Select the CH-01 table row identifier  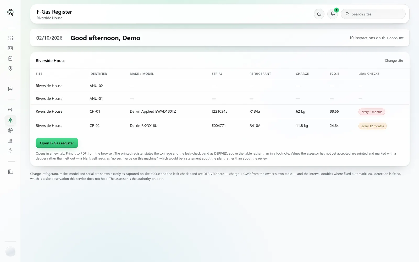pyautogui.click(x=95, y=111)
